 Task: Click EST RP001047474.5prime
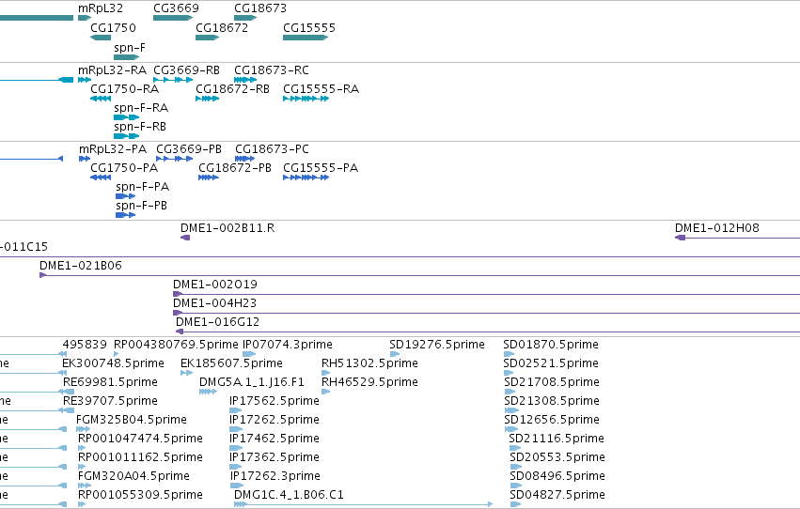click(x=140, y=439)
